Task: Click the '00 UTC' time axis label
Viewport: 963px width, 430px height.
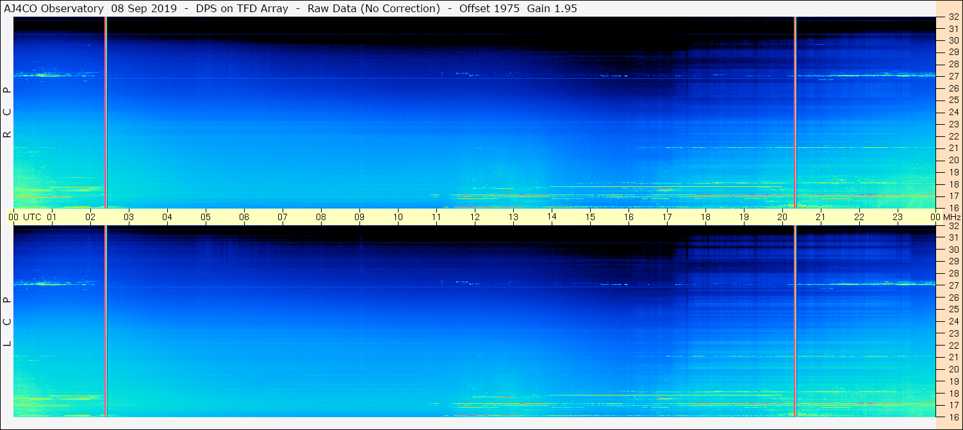Action: tap(24, 217)
